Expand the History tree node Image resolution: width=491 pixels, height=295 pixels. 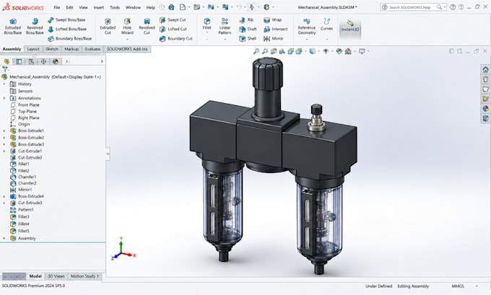4,84
